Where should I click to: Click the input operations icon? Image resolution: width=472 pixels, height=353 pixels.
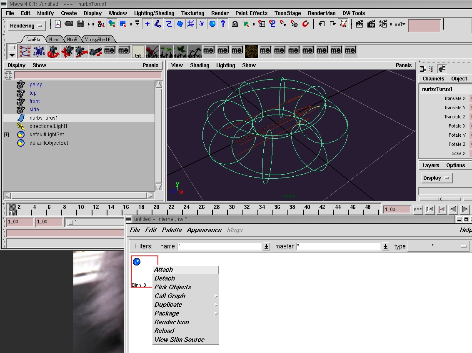(x=322, y=24)
